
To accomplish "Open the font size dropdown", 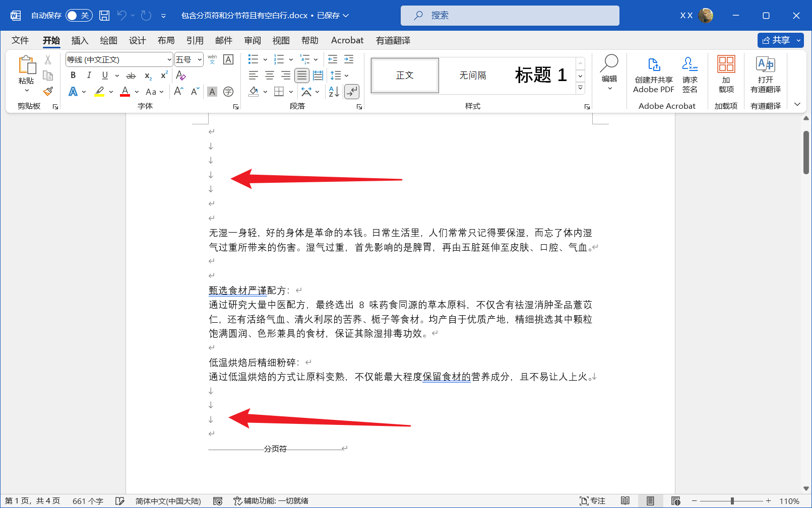I will click(200, 59).
